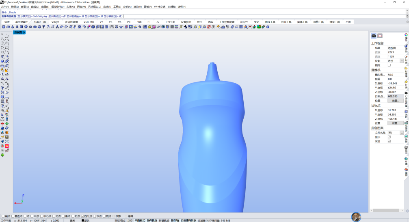Viewport: 409px width, 222px height.
Task: Open the materials brush side tab icon
Action: tap(406, 57)
